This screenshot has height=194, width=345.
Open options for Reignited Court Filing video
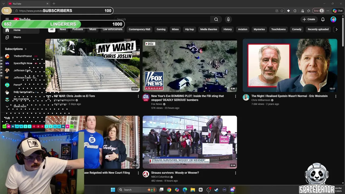[138, 173]
